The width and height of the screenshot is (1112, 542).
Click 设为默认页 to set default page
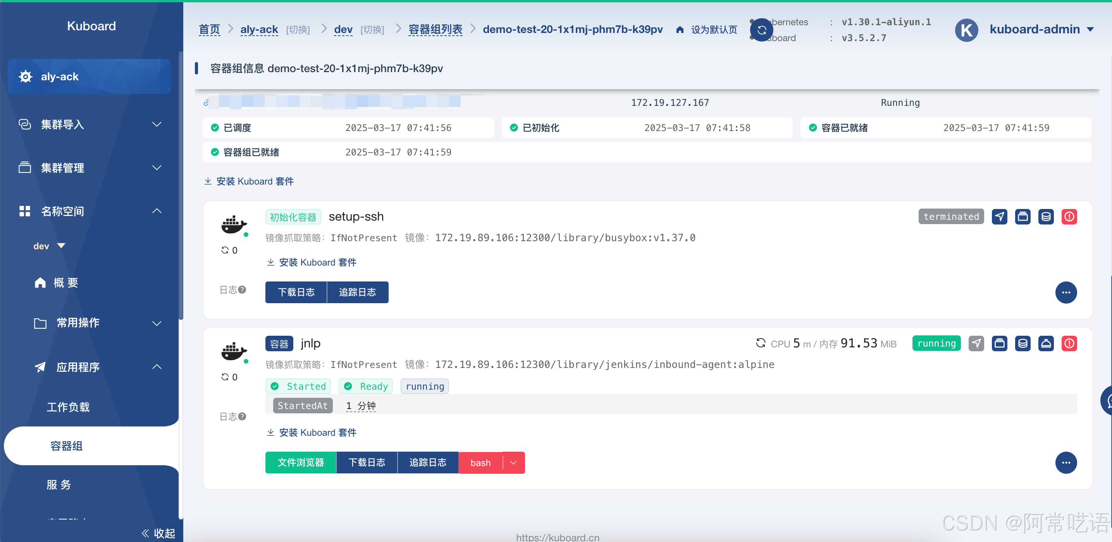tap(714, 29)
